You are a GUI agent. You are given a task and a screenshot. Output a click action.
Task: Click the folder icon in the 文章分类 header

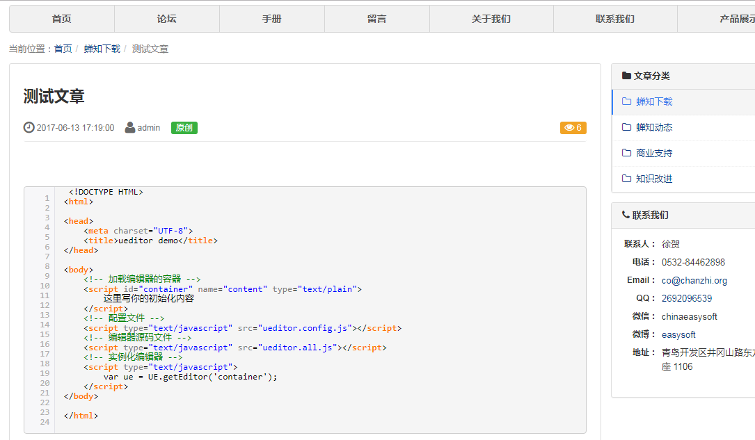pyautogui.click(x=626, y=76)
